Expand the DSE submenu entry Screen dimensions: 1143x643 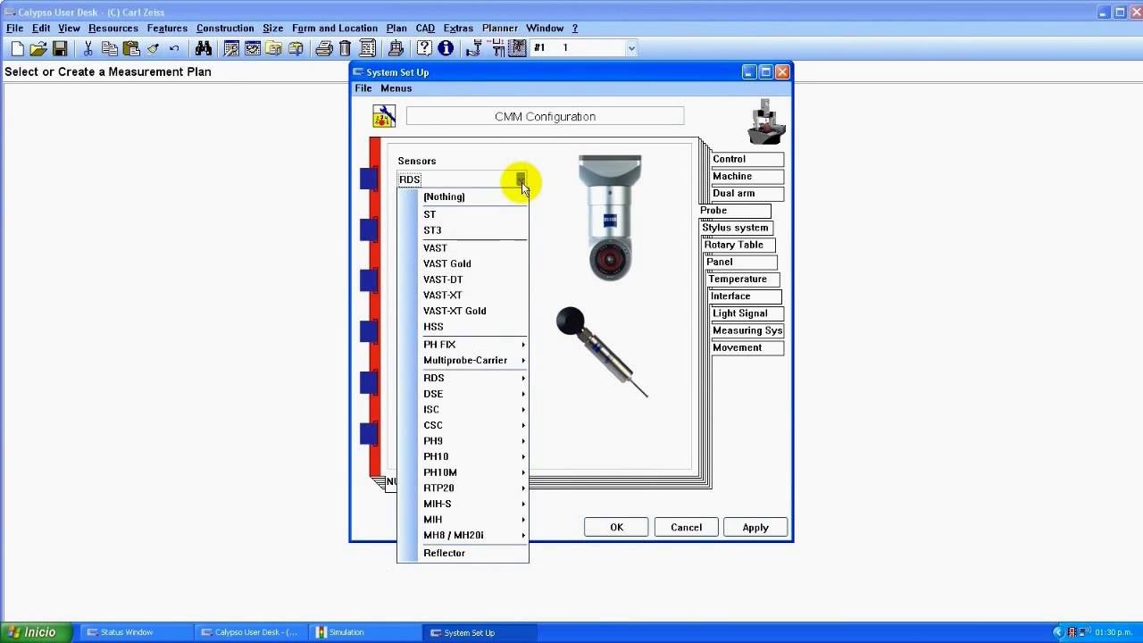(473, 394)
